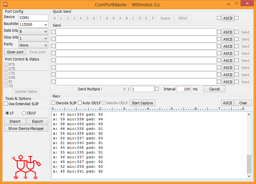Check the Send Multiple checkbox before Interval
This screenshot has width=256, height=184.
tap(157, 89)
